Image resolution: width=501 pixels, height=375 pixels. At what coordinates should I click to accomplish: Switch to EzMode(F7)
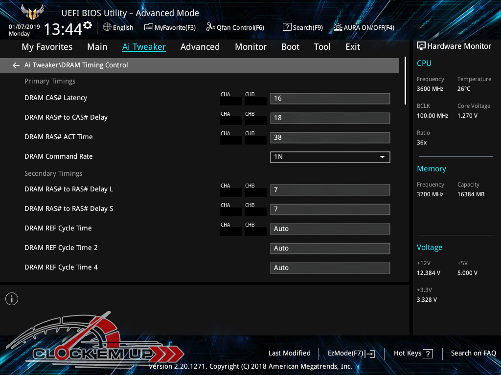pos(351,354)
